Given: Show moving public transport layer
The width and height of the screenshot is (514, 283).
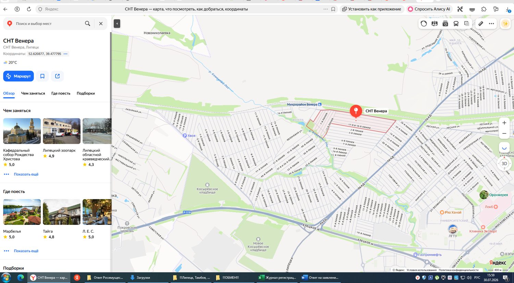Looking at the screenshot, I should pyautogui.click(x=456, y=24).
